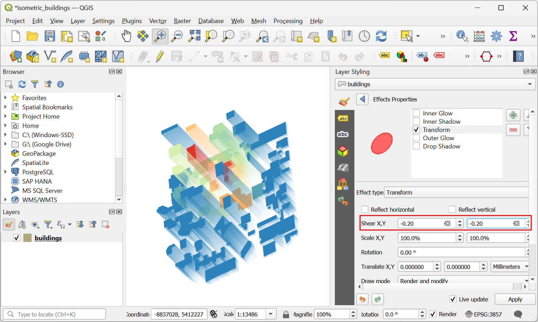Screen dimensions: 538x322
Task: Click the red minus remove effect button
Action: click(513, 130)
